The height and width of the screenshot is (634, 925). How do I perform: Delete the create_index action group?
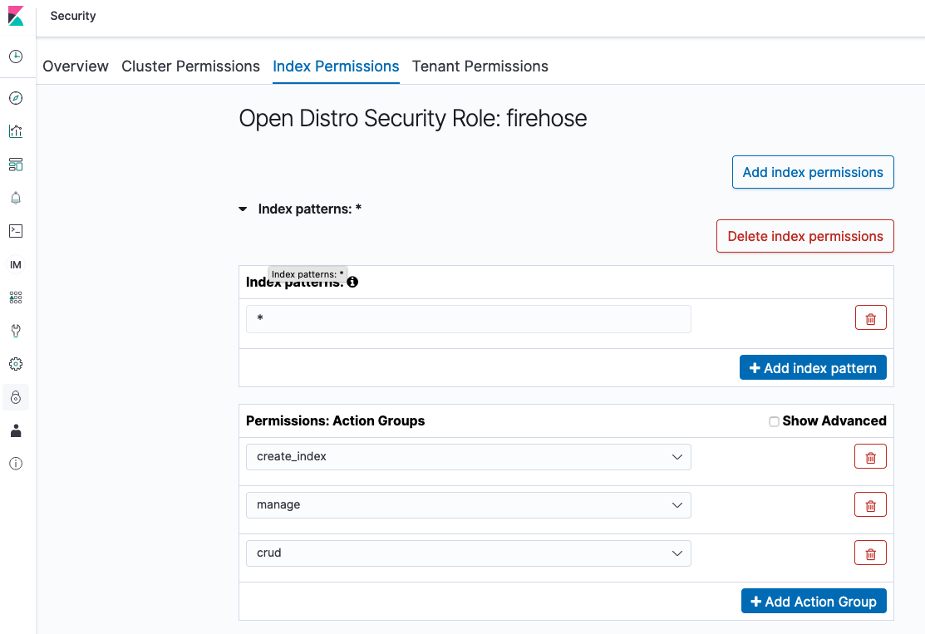click(870, 456)
